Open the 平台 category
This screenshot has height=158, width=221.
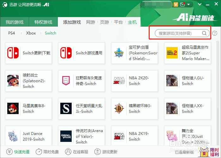pos(118,22)
